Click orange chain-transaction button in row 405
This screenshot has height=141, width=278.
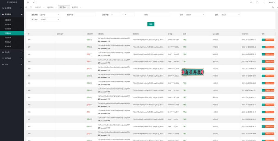270,105
